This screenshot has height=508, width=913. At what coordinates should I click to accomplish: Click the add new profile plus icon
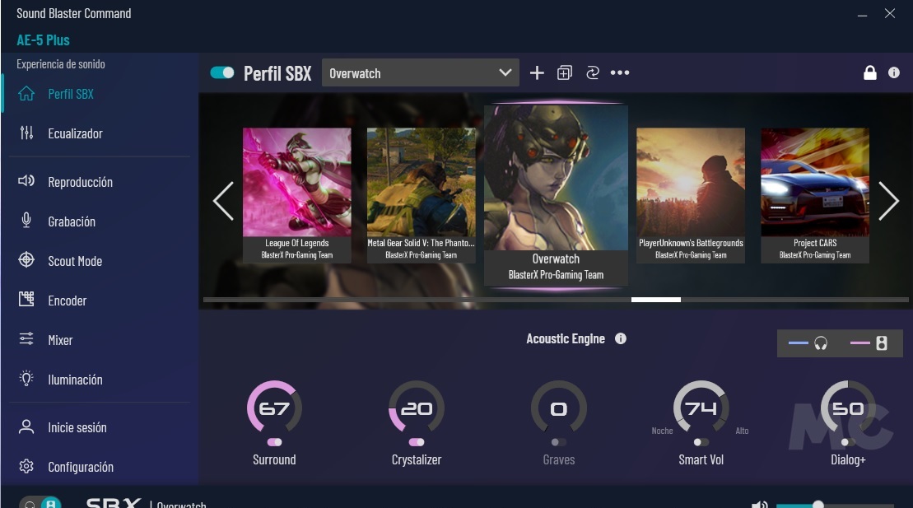pyautogui.click(x=537, y=73)
